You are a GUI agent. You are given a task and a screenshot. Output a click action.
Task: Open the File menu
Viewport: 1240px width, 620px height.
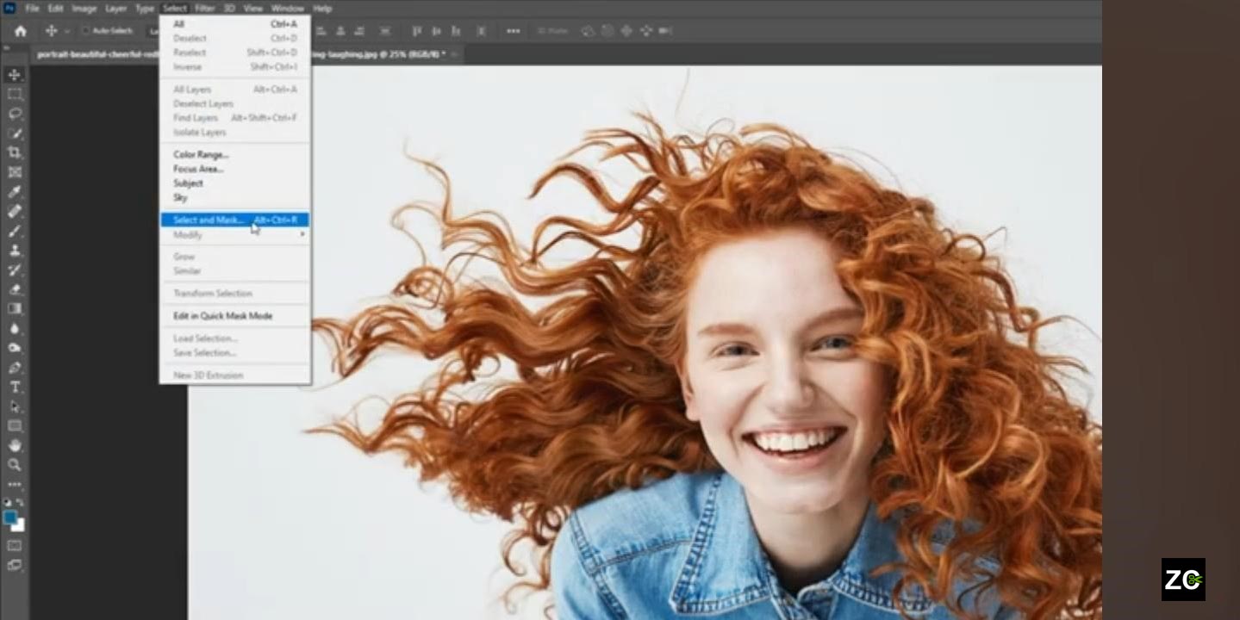[32, 8]
